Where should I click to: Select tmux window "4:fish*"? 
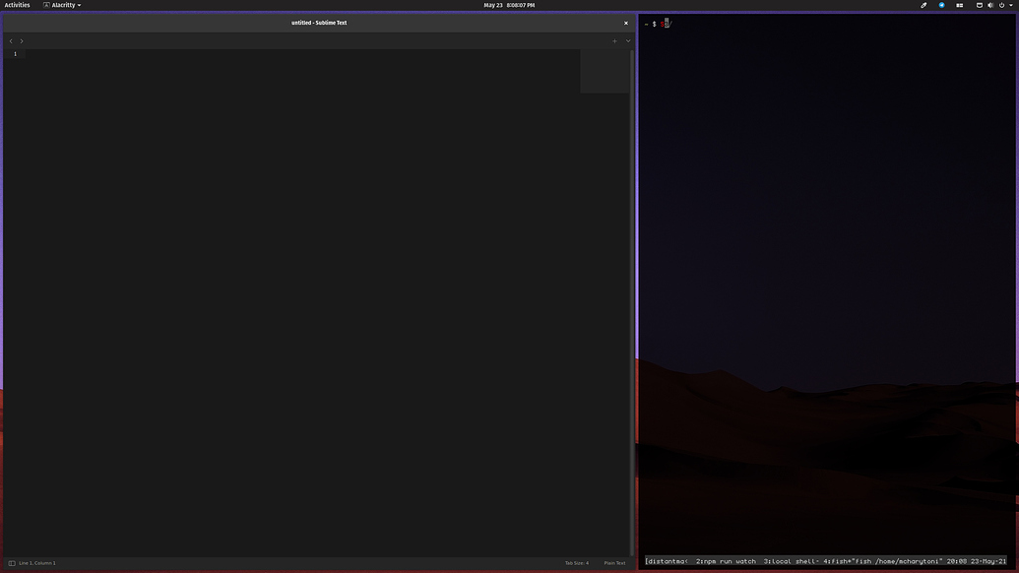click(x=838, y=561)
